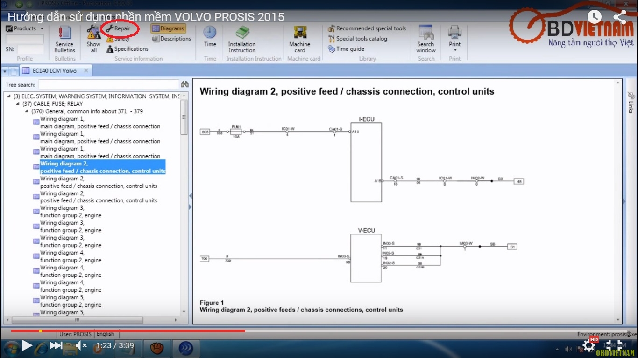The image size is (638, 358).
Task: Close the EC140 LCM Volvo tab
Action: click(86, 71)
